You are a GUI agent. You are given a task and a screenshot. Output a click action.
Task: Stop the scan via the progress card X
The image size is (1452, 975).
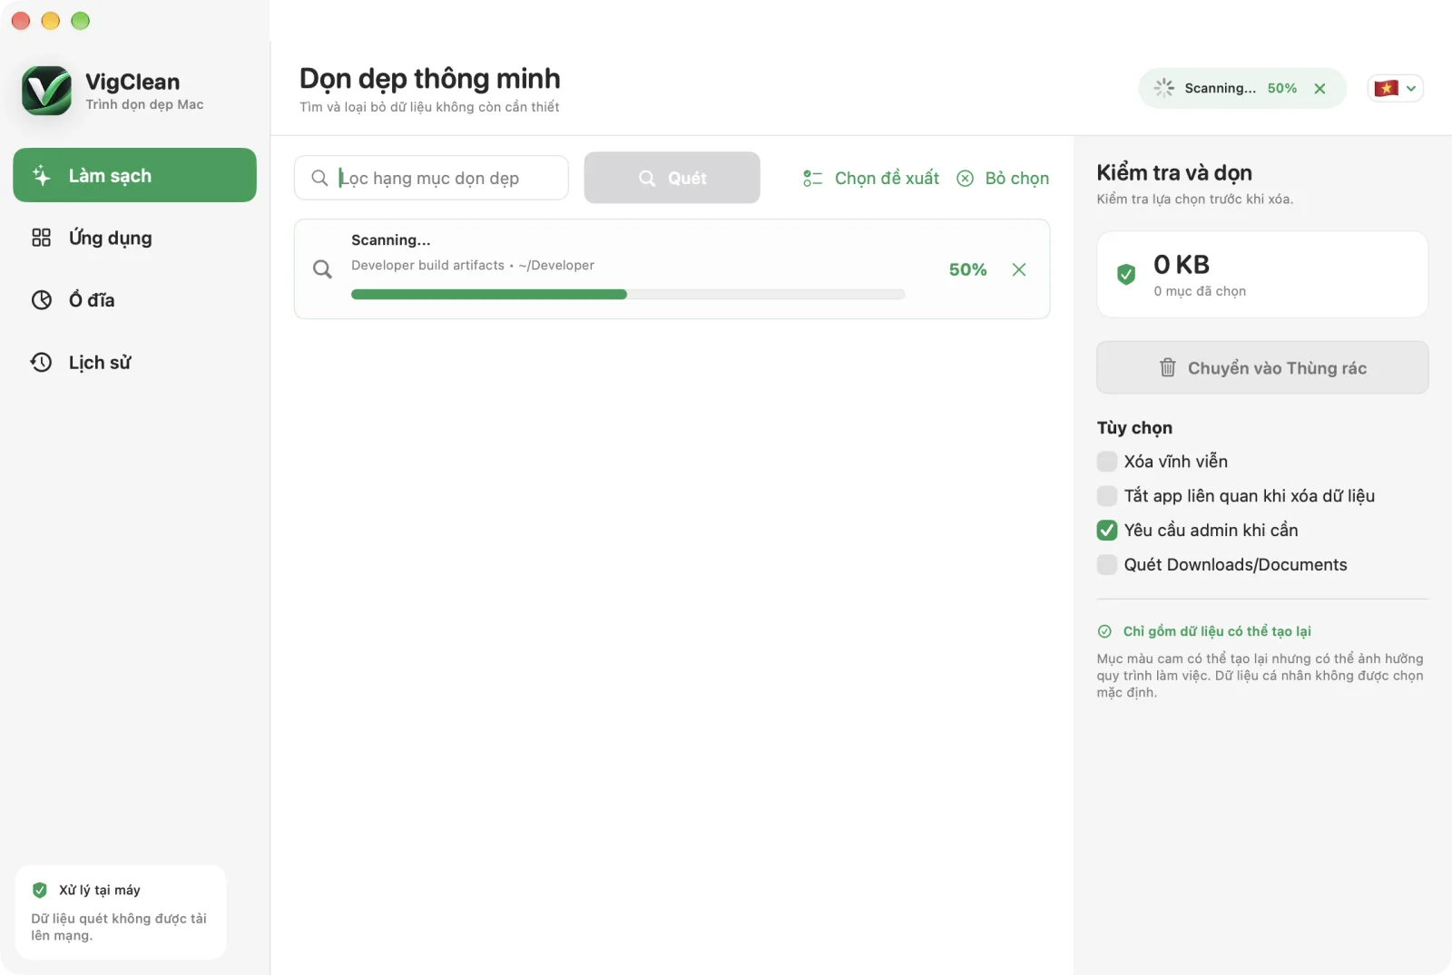pos(1019,269)
